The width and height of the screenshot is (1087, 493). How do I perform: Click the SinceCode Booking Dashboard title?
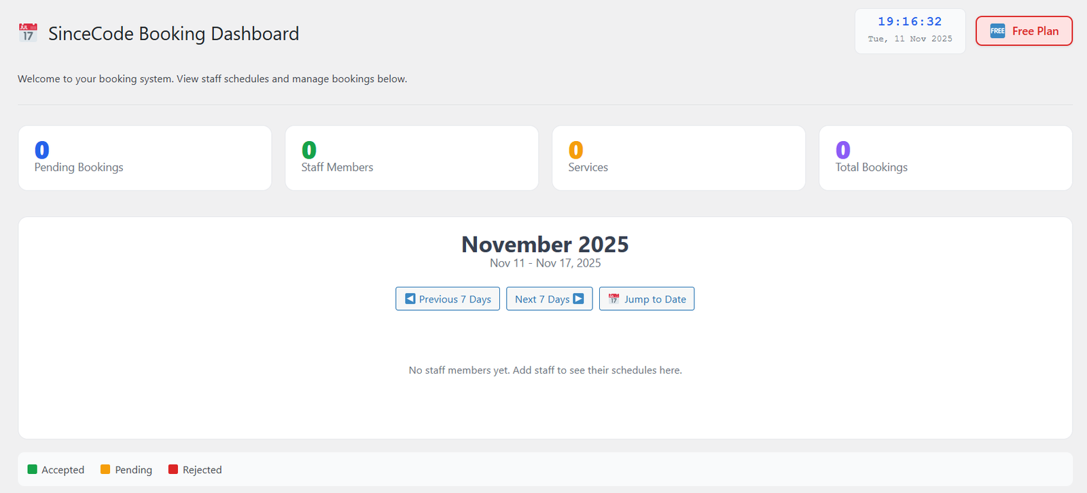coord(173,34)
